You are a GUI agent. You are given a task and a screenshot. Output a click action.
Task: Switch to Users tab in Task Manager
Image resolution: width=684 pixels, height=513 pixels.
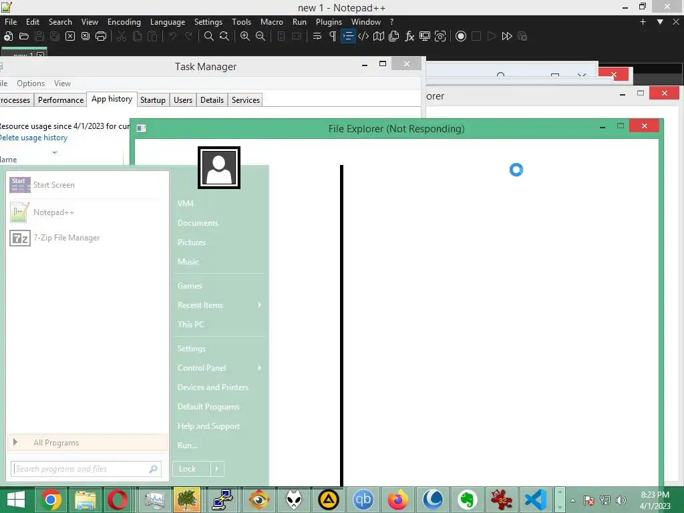coord(183,100)
